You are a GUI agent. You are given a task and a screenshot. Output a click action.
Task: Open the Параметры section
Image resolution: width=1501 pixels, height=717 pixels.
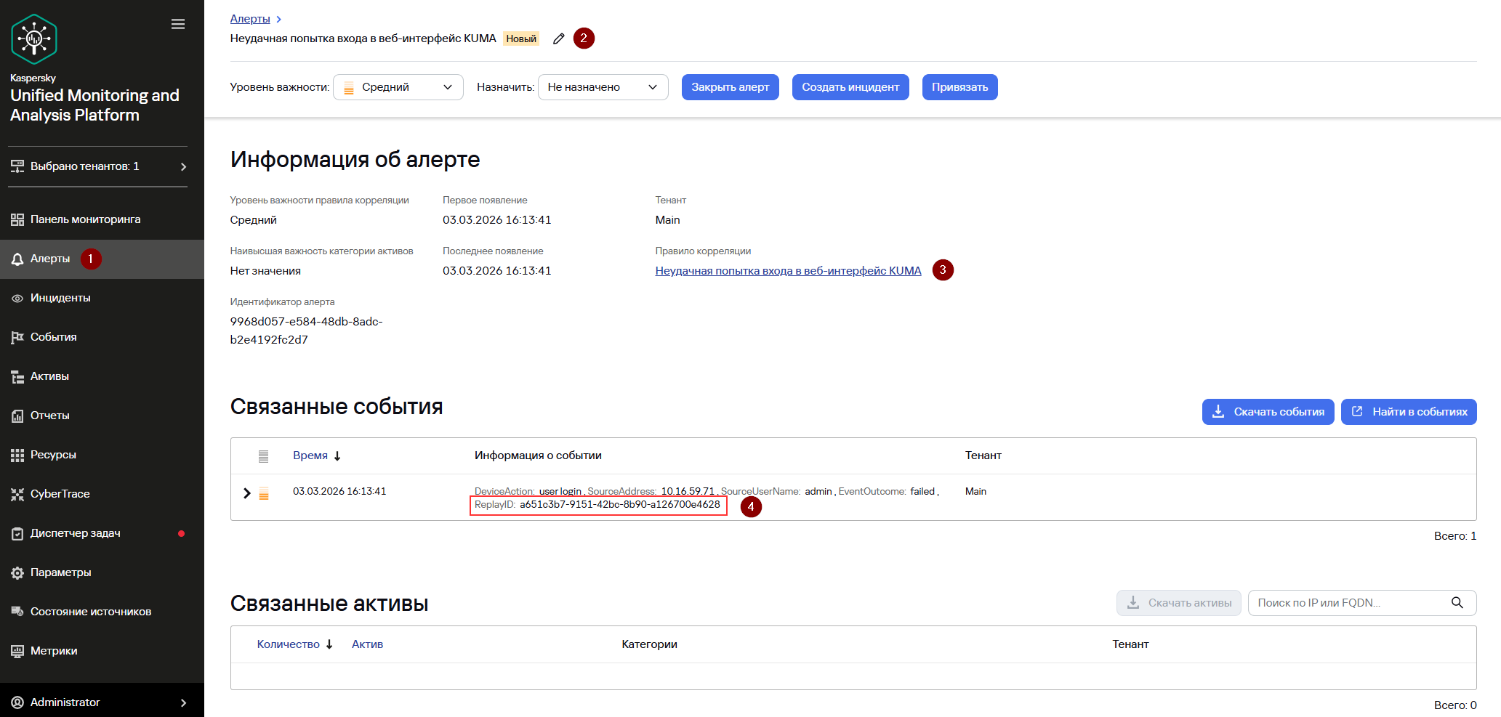pos(102,572)
